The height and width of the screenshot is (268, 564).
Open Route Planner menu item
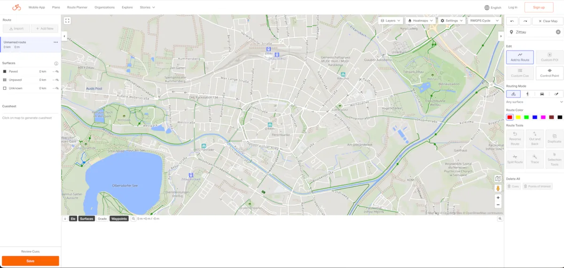[78, 8]
